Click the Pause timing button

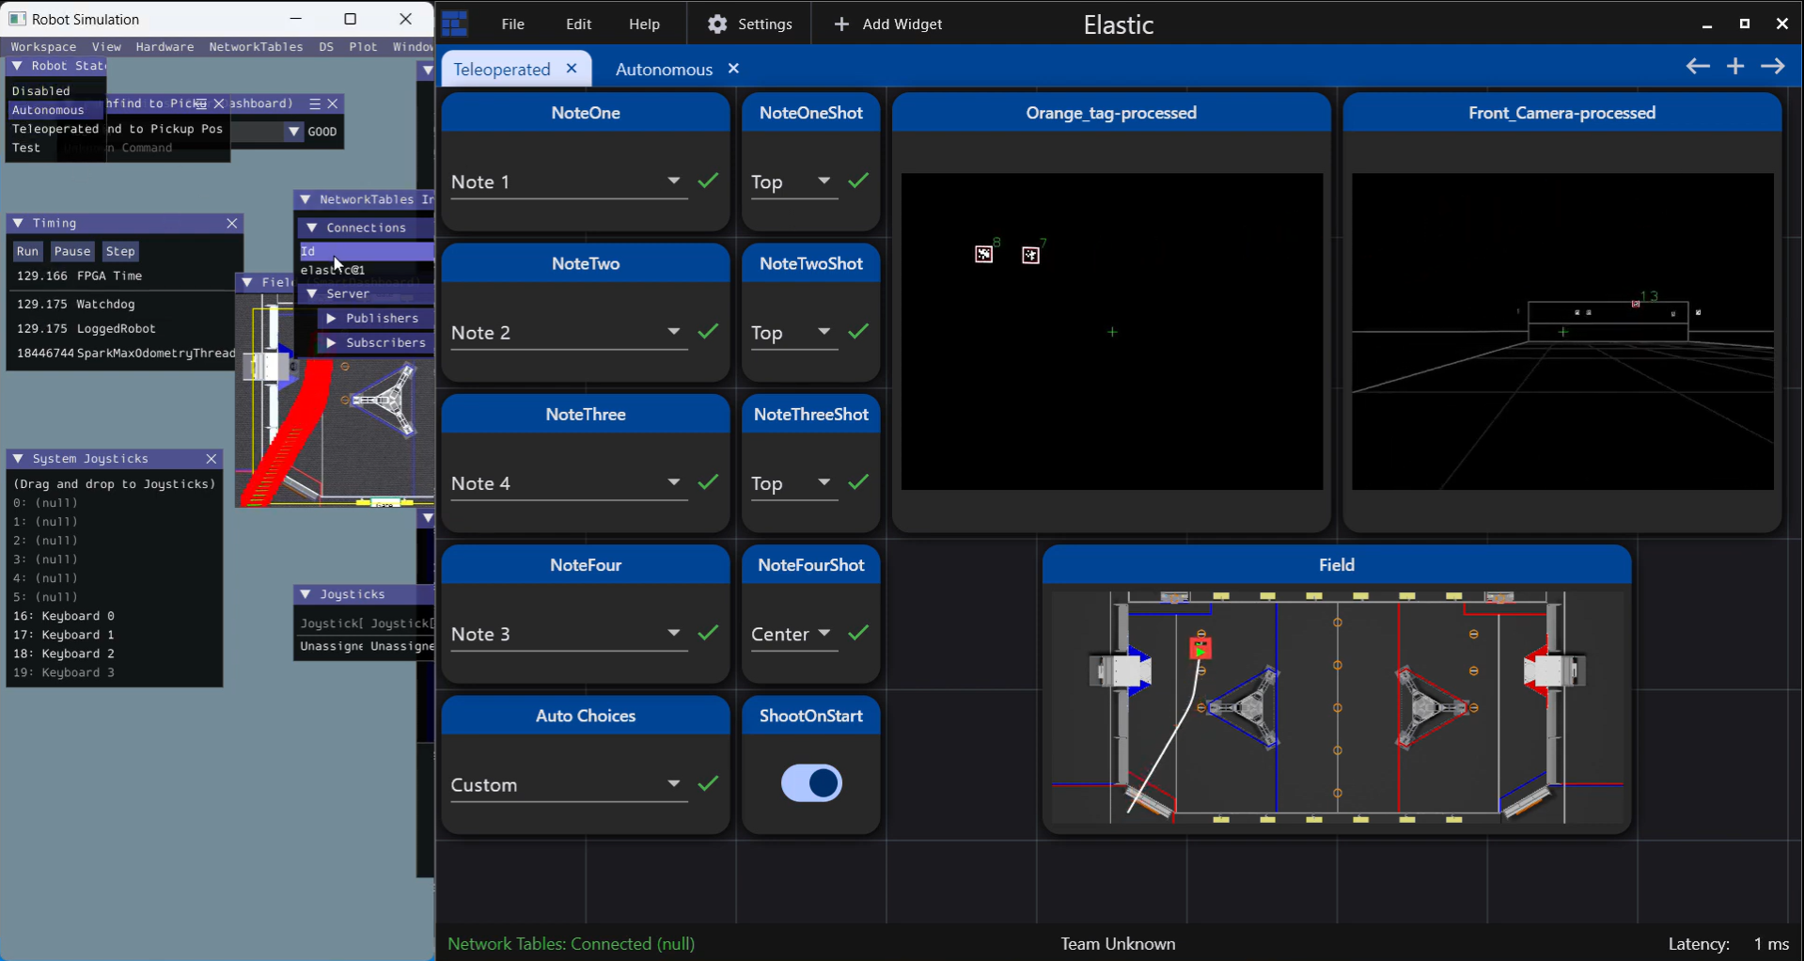click(71, 252)
